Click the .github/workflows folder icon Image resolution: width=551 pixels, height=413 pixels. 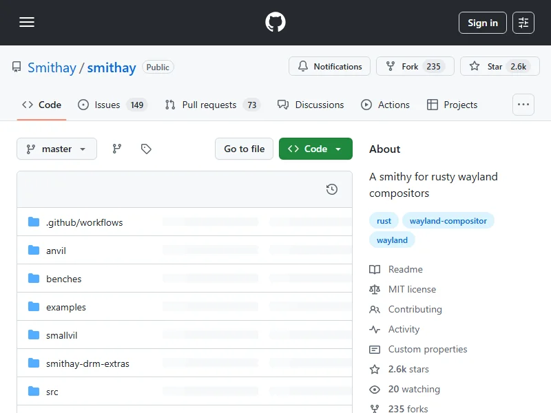[34, 222]
